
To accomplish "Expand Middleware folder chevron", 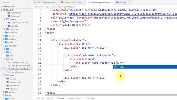I will [x=6, y=13].
